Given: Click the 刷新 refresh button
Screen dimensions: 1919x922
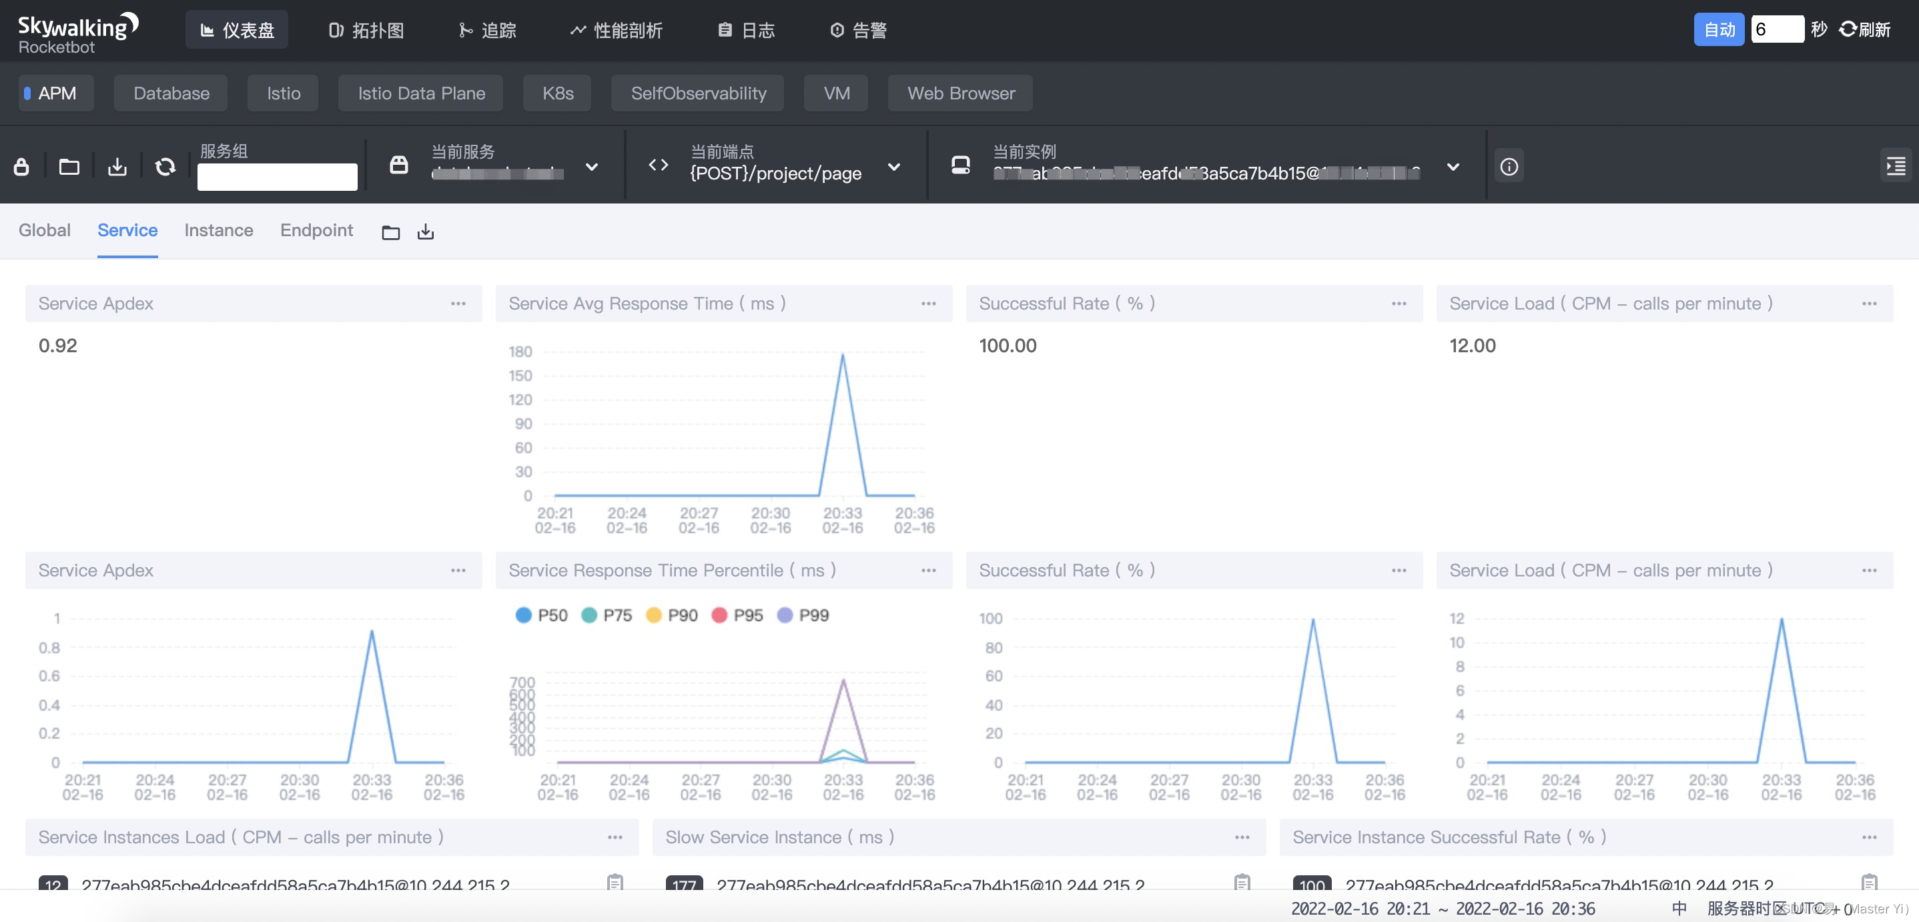Looking at the screenshot, I should click(x=1864, y=30).
